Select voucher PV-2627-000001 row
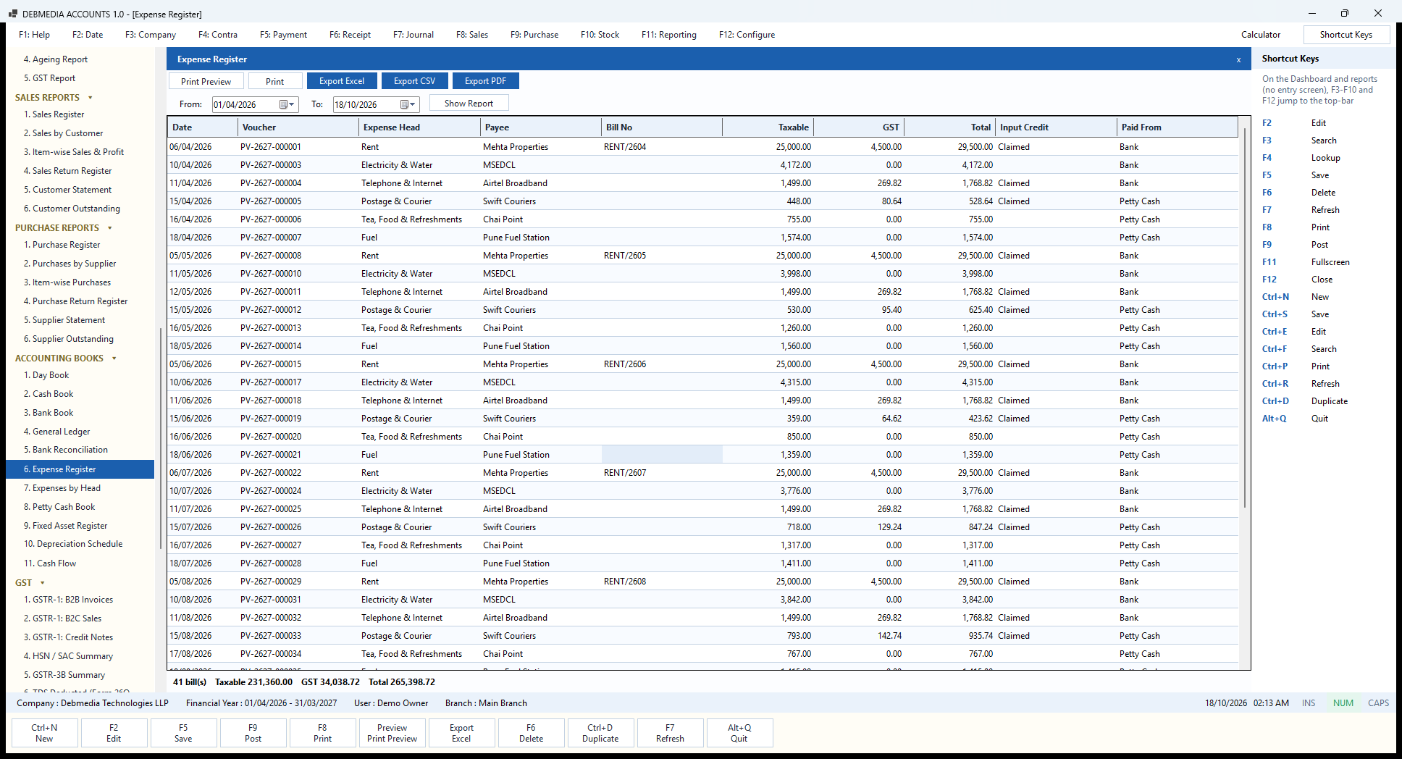Screen dimensions: 1402x759 (702, 147)
